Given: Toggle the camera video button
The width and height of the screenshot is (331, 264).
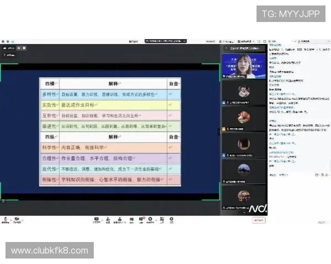Looking at the screenshot, I should [17, 219].
